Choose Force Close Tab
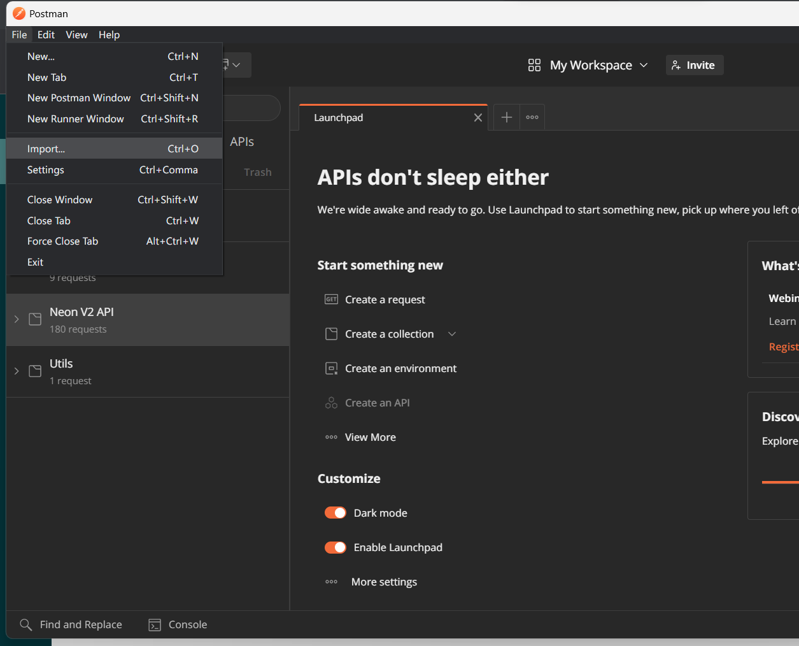 (114, 241)
